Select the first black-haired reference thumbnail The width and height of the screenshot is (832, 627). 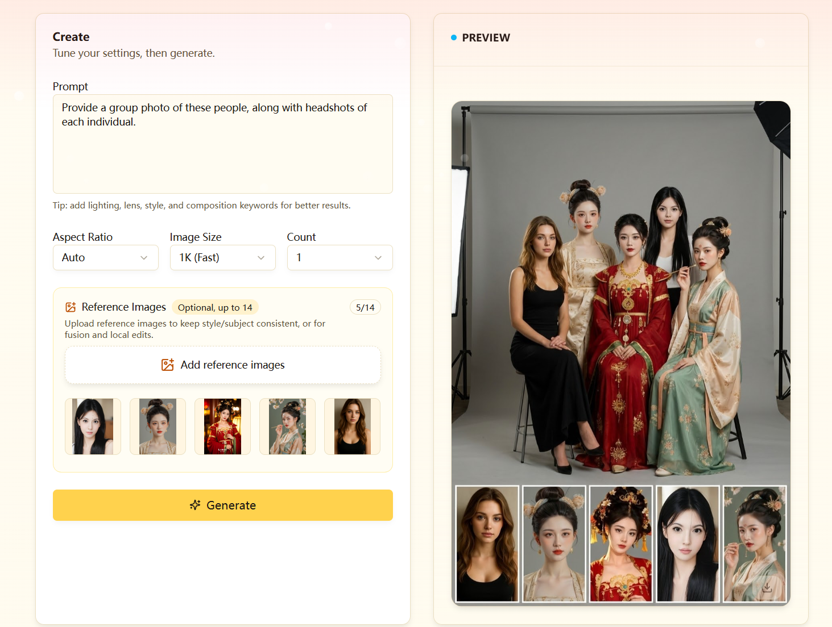click(93, 426)
